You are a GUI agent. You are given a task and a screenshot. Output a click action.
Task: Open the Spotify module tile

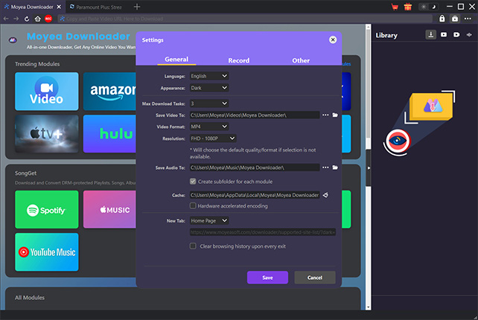coord(47,209)
